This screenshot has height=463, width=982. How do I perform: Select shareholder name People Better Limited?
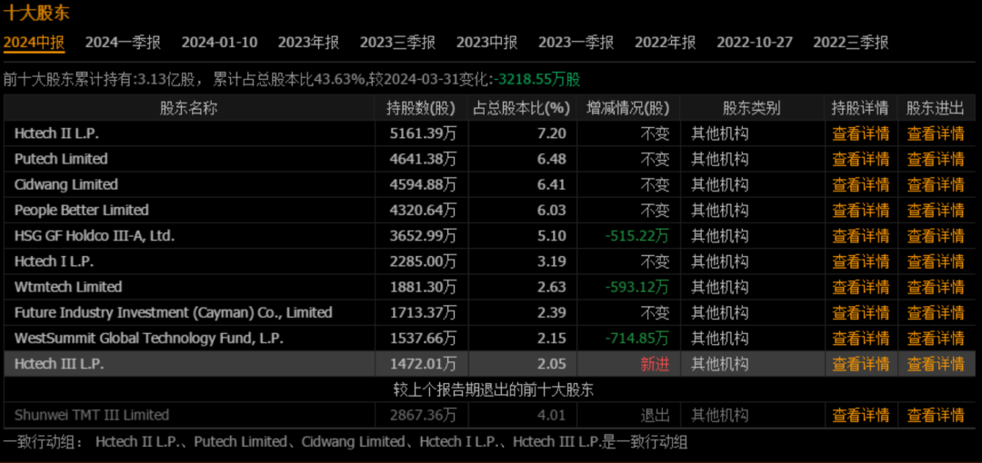(82, 211)
